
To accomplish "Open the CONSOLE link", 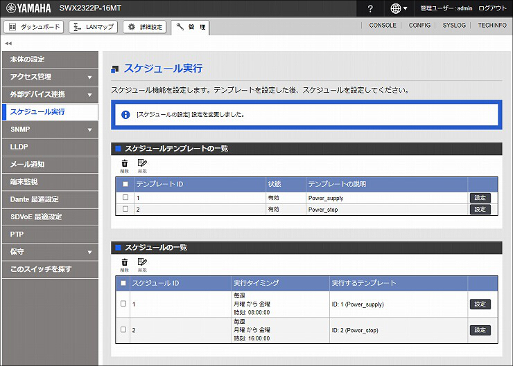I will (x=383, y=25).
